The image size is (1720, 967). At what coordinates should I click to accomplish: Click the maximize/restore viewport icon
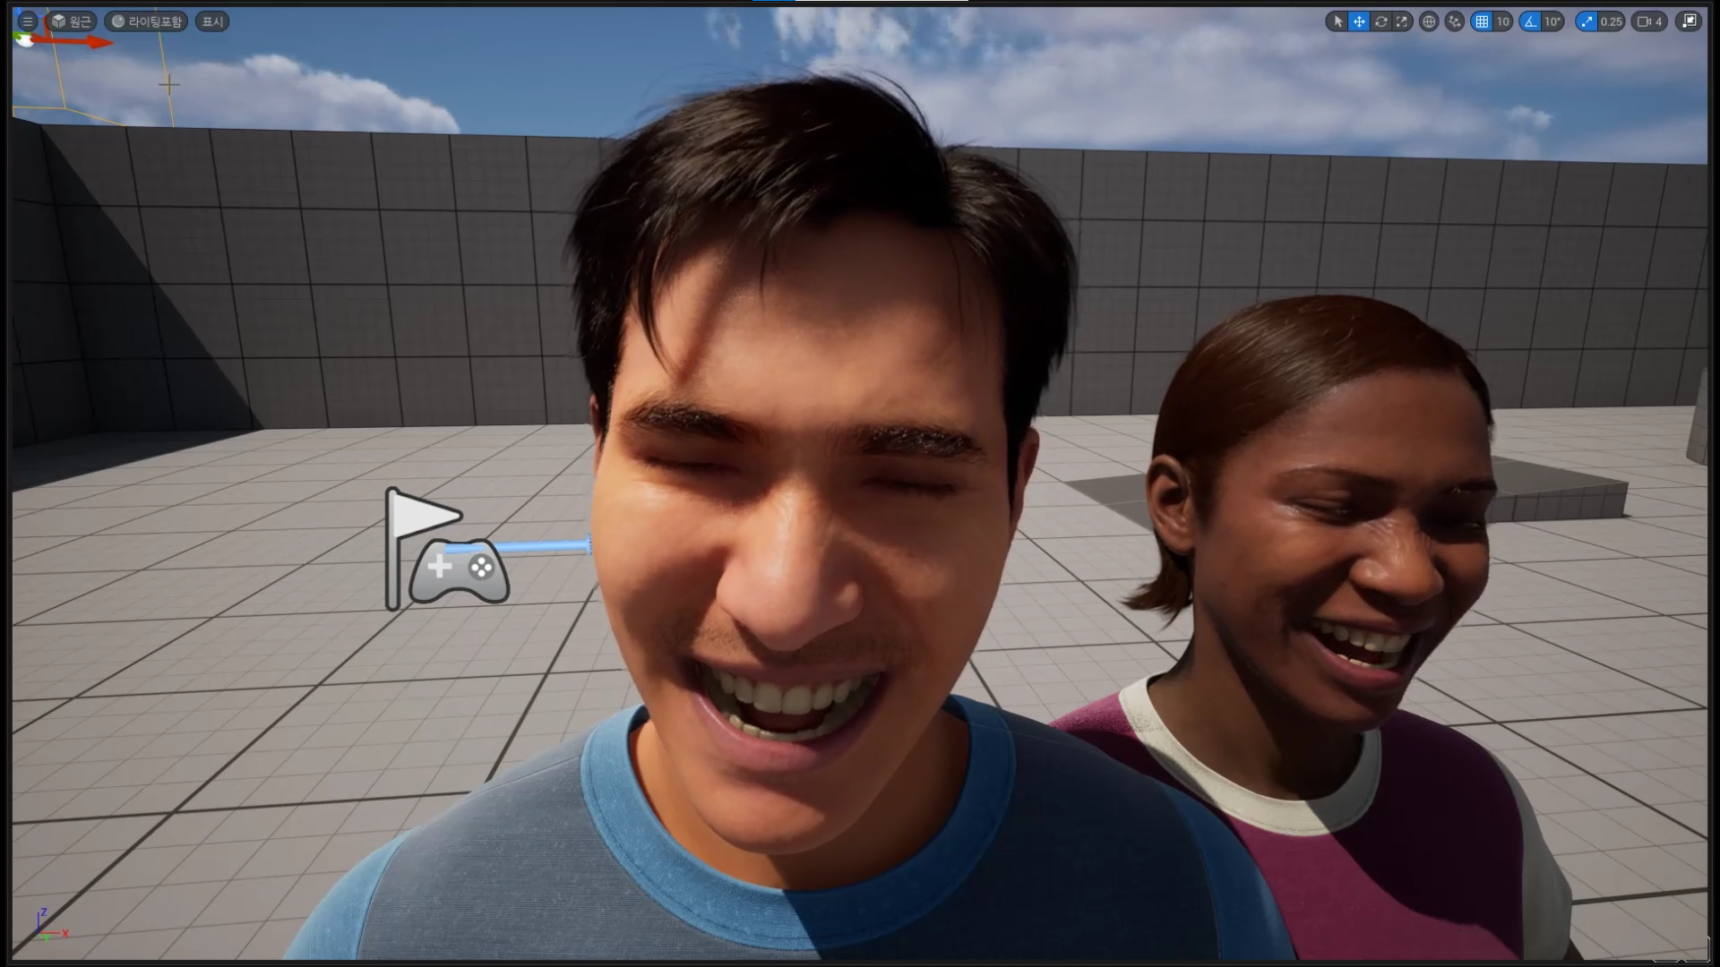pyautogui.click(x=1689, y=21)
